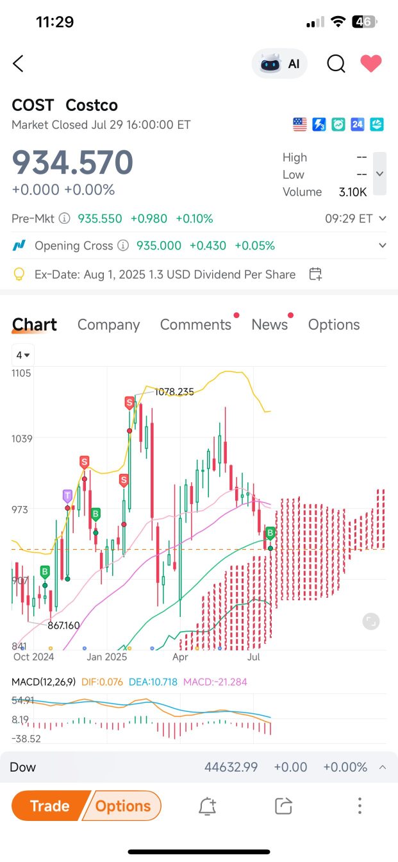Tap the share arrow icon

(x=283, y=806)
